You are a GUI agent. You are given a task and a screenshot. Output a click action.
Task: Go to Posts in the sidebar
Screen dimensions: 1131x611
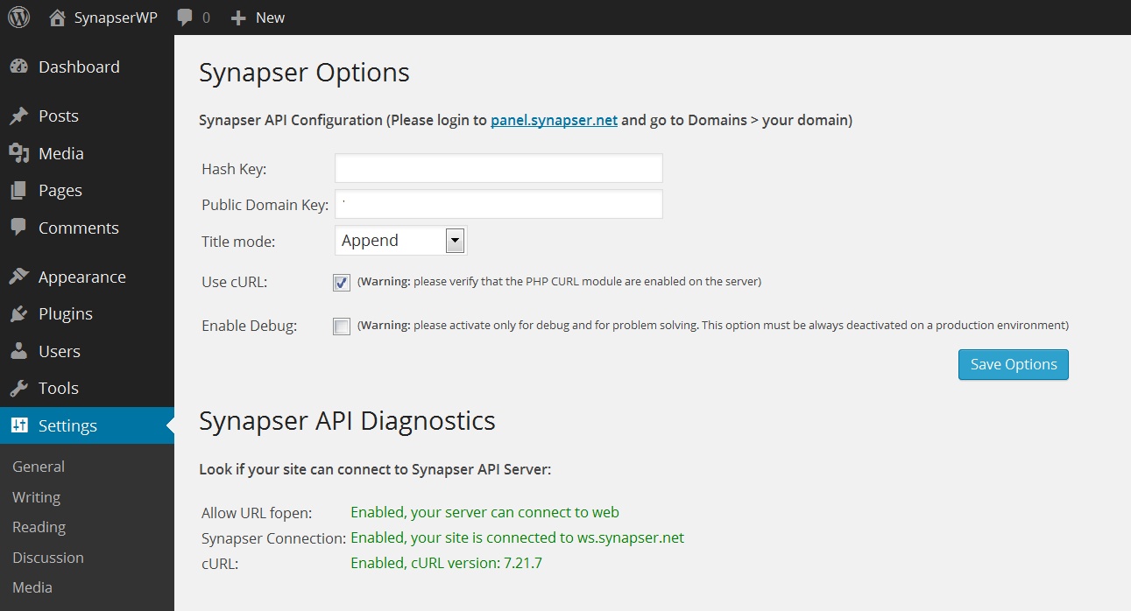[x=59, y=116]
